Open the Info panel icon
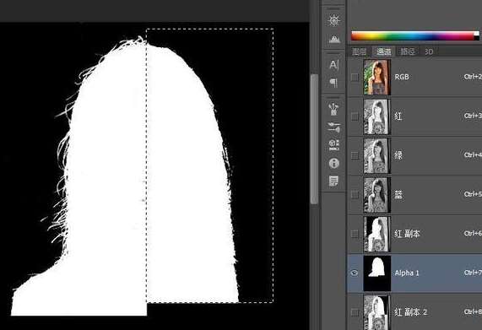Image resolution: width=482 pixels, height=330 pixels. point(333,163)
